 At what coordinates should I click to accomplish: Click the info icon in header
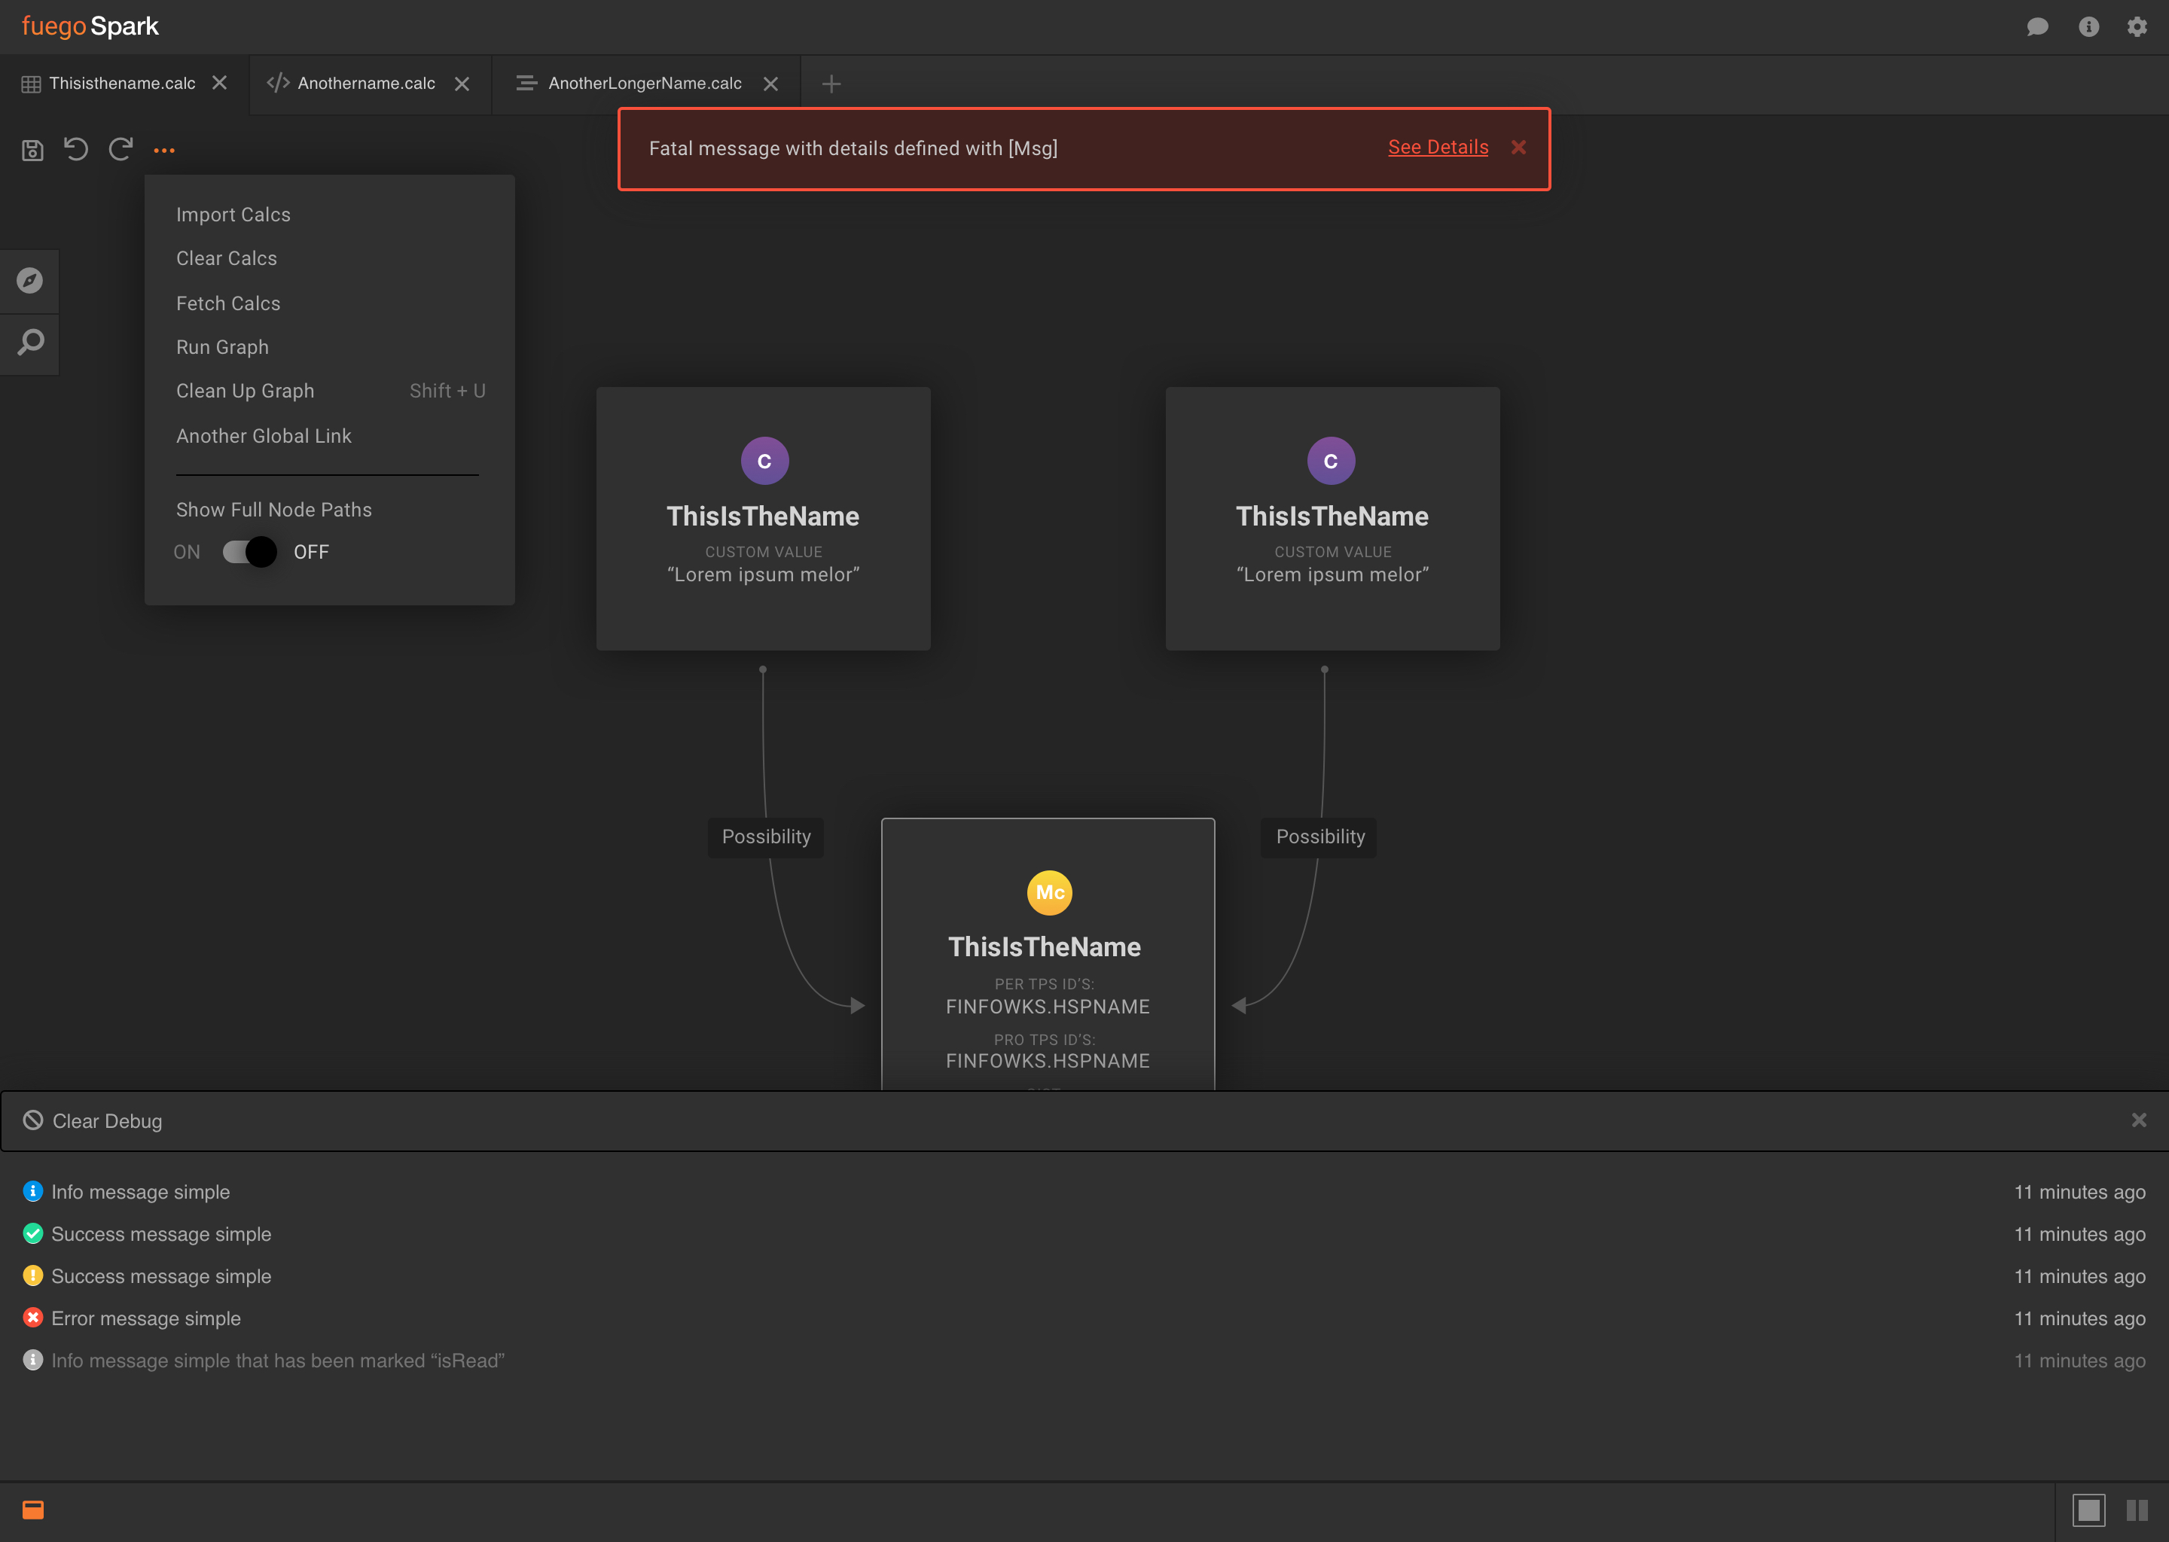(x=2088, y=26)
